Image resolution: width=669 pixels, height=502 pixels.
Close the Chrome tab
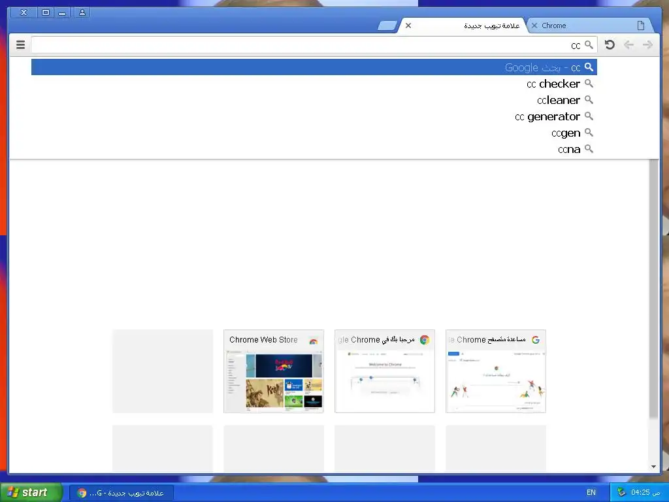[x=534, y=25]
